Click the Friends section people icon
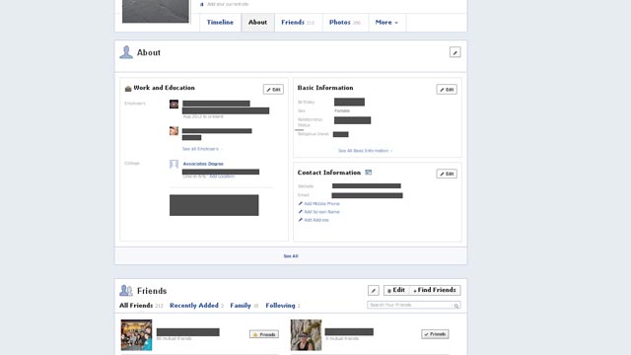This screenshot has height=355, width=631. pos(126,290)
